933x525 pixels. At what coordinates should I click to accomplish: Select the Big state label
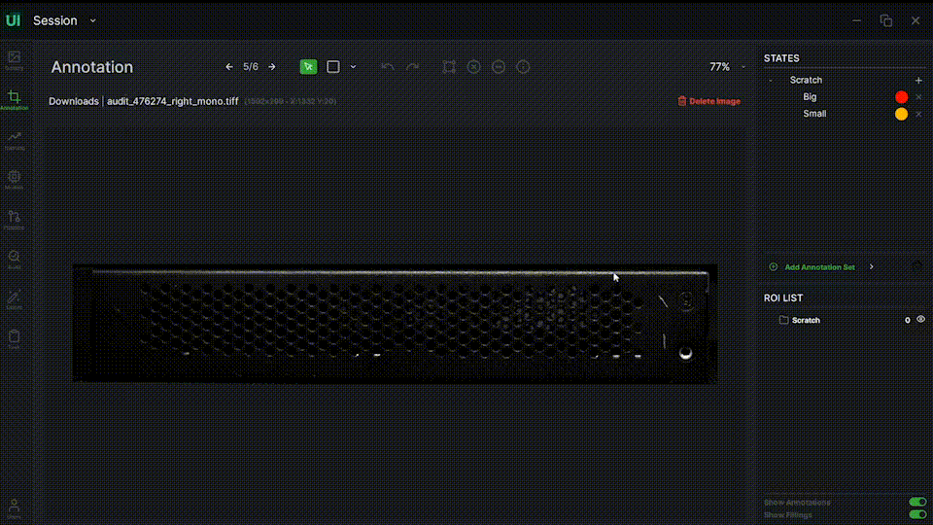coord(810,97)
